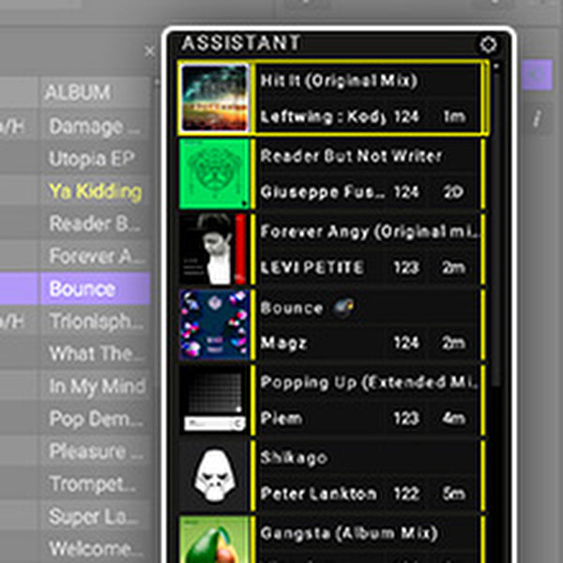
Task: Click artist LEVI PETITE
Action: pyautogui.click(x=312, y=267)
